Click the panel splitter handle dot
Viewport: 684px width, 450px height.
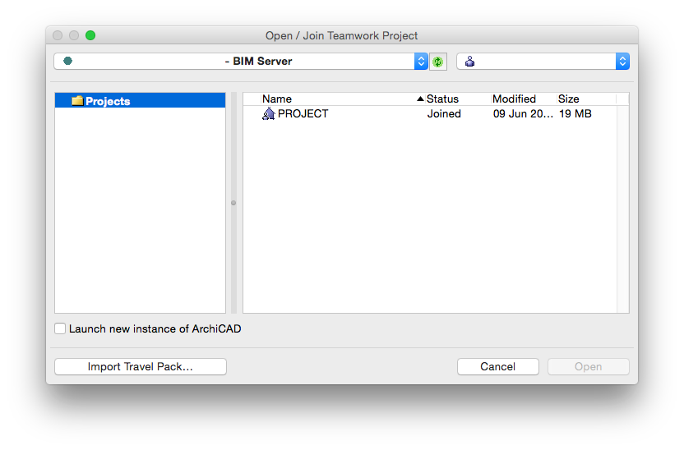click(233, 203)
